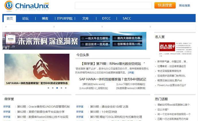Click the red 名人堂 logo image
Screen dimensions: 198x121
tap(167, 47)
